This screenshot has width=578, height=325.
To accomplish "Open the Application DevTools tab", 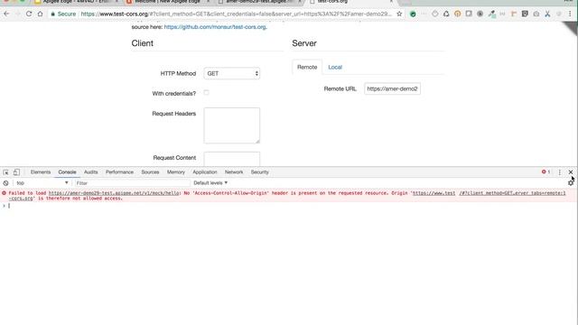I will 205,172.
